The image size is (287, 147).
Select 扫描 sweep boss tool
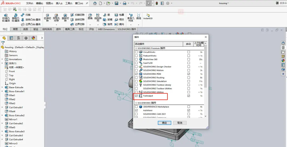(x=26, y=15)
